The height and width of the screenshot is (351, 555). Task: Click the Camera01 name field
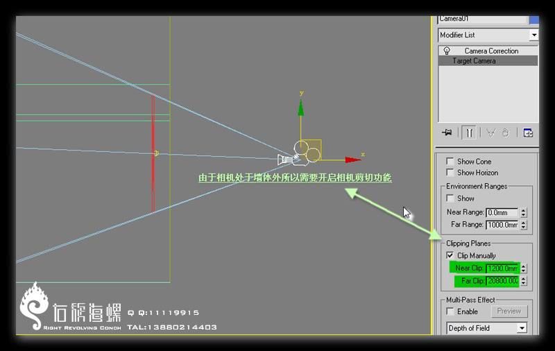point(482,19)
